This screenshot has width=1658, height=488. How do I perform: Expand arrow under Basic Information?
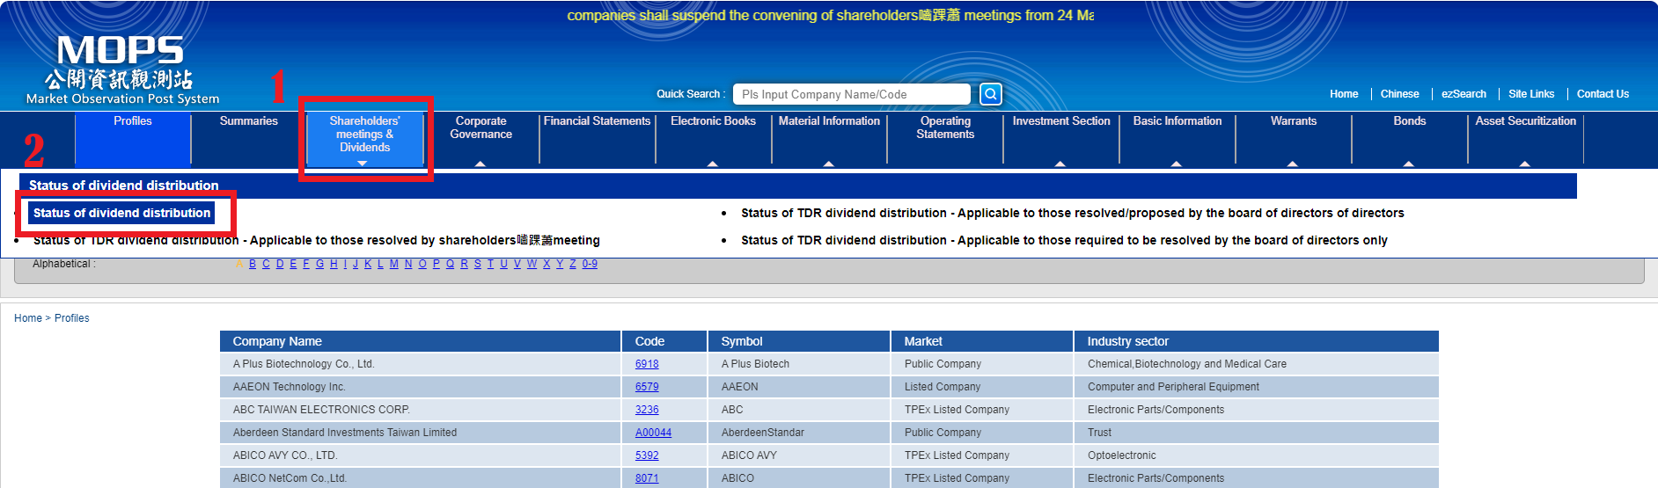[1177, 164]
